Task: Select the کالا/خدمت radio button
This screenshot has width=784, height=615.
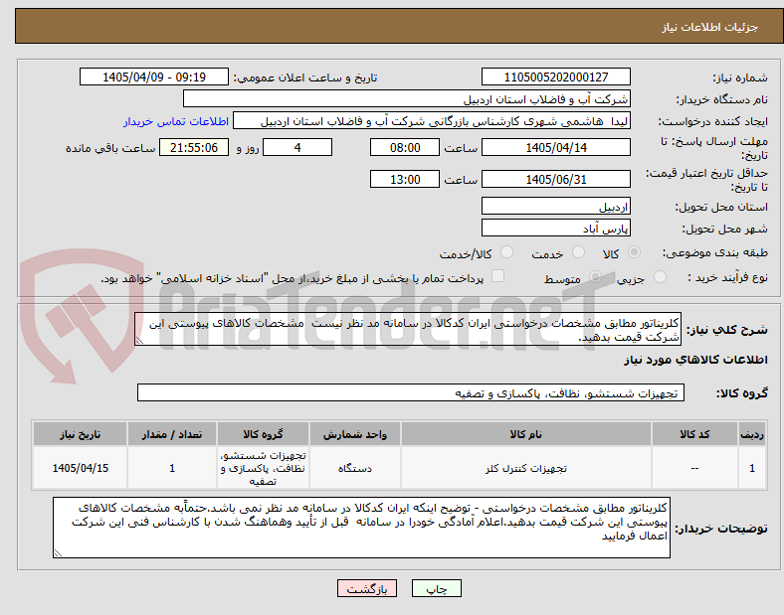Action: (x=507, y=252)
